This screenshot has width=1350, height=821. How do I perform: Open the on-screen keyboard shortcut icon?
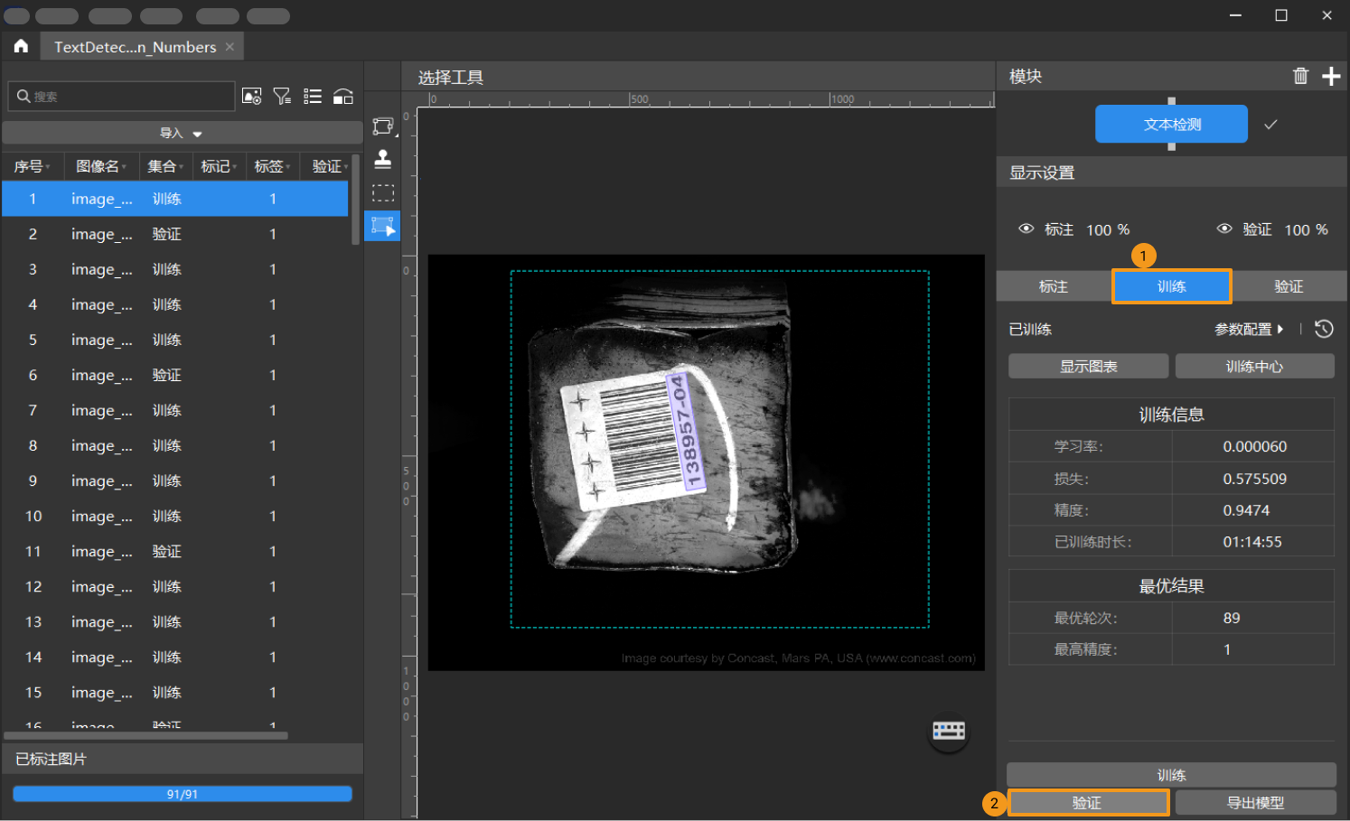click(x=949, y=731)
